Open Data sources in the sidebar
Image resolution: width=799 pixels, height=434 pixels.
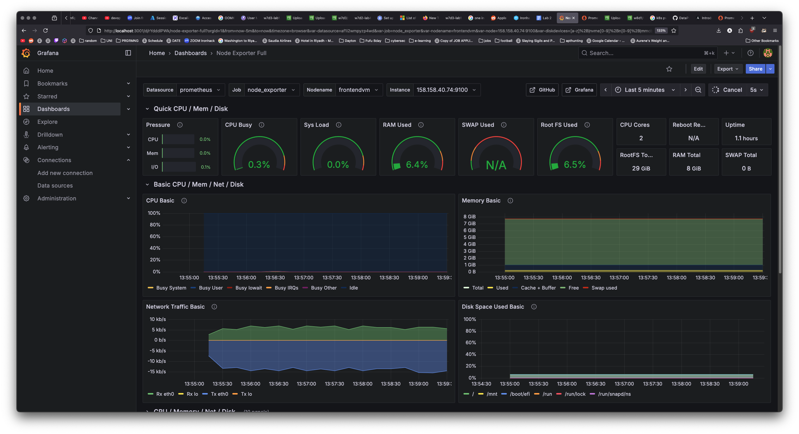[55, 185]
